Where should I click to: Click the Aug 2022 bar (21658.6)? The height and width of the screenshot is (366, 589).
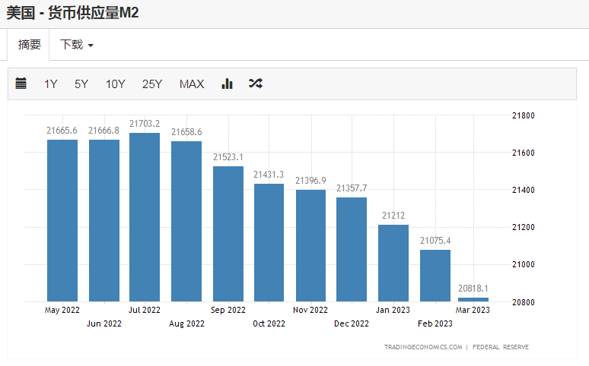point(186,221)
